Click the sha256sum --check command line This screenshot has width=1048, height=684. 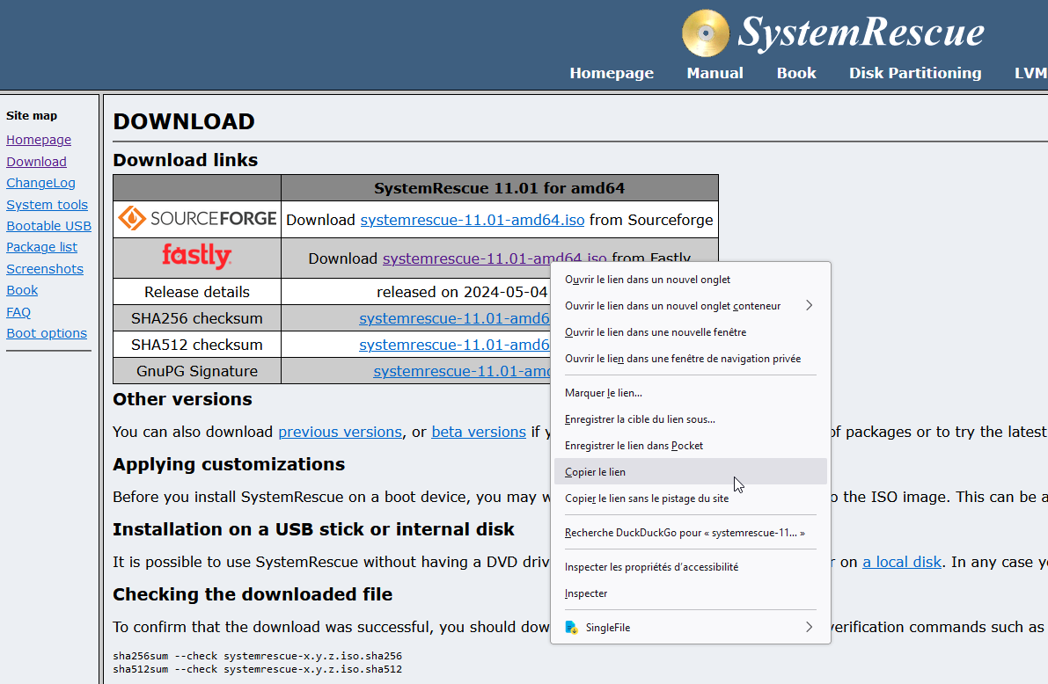(x=257, y=656)
